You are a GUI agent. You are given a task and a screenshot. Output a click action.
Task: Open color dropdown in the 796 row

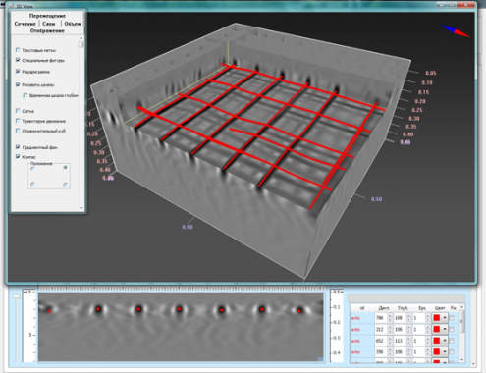coord(445,318)
